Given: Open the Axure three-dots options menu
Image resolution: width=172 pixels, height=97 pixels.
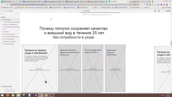Looking at the screenshot, I should 163,11.
